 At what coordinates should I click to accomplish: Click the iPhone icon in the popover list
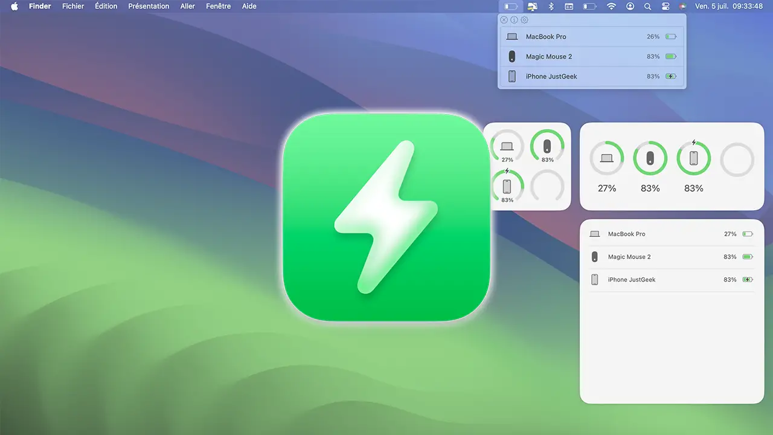(512, 76)
